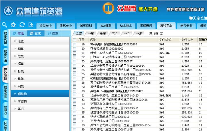Viewport: 207px width, 131px height.
Task: Click the edit/share icon beside refresh
Action: tap(31, 25)
